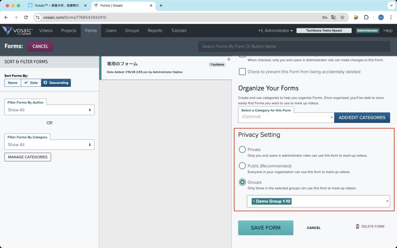Expand the Select a Category dropdown

pos(286,117)
